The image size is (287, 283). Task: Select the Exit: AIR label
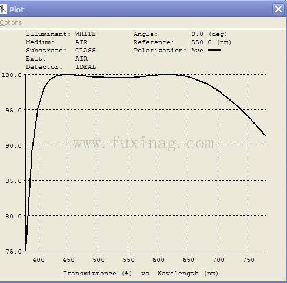tap(56, 59)
